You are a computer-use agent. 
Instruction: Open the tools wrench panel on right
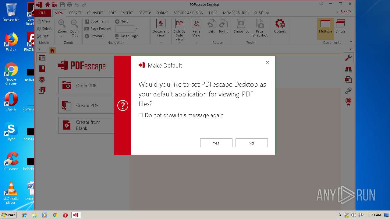click(x=348, y=57)
